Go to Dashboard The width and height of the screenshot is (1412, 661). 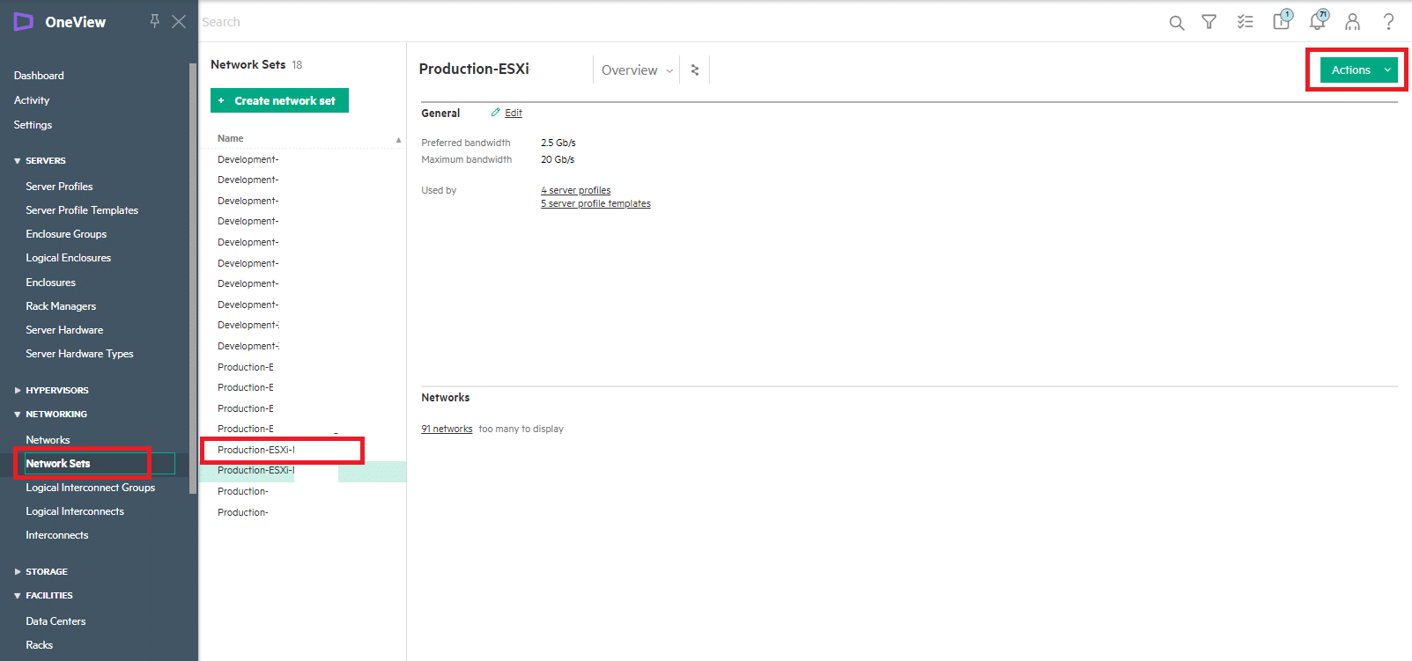click(x=39, y=76)
